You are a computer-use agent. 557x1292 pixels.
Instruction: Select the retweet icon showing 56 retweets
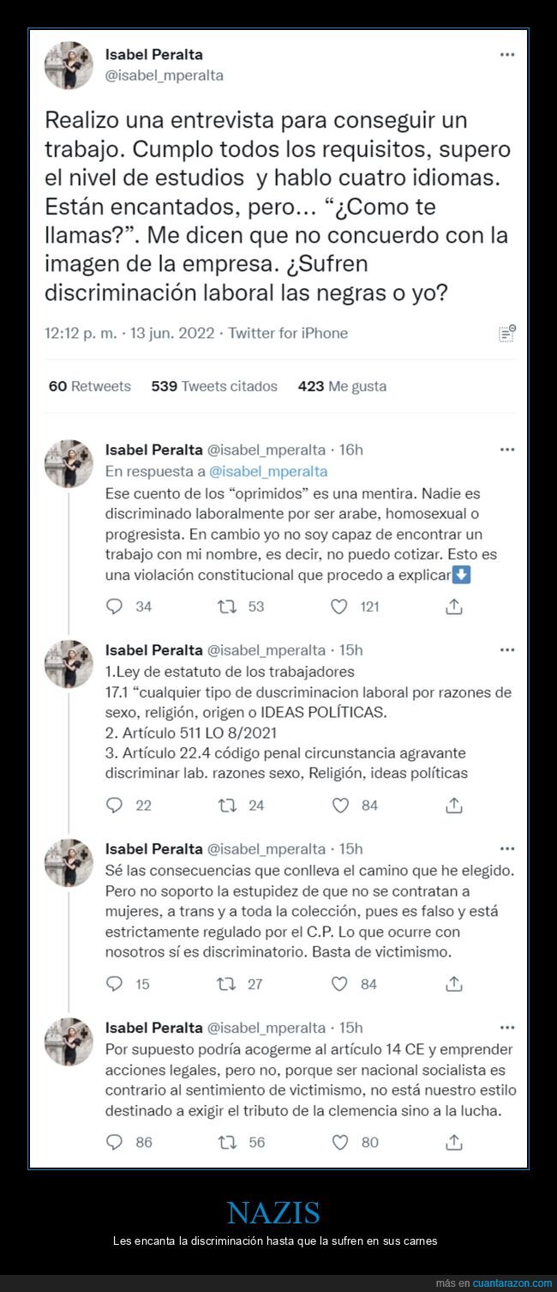coord(226,1142)
